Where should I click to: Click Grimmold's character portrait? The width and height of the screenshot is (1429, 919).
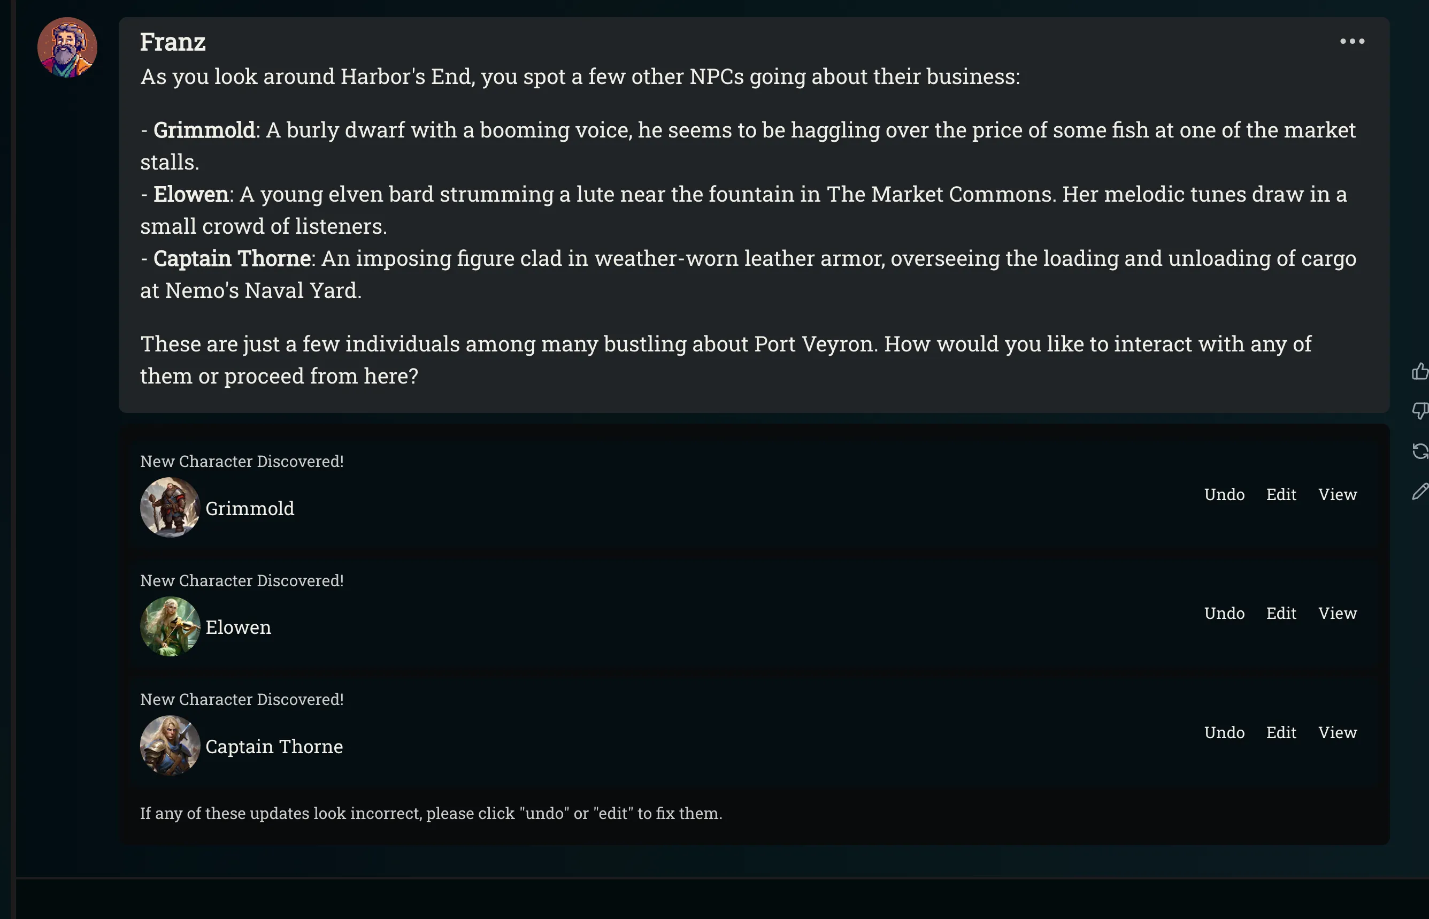coord(170,507)
